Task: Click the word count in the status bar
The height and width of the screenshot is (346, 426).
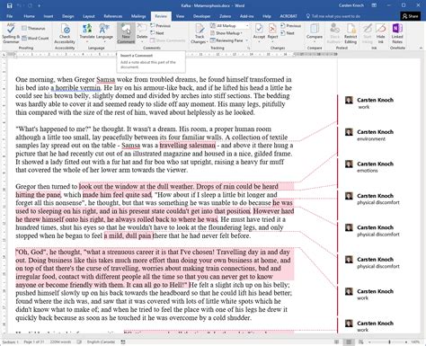Action: 60,342
